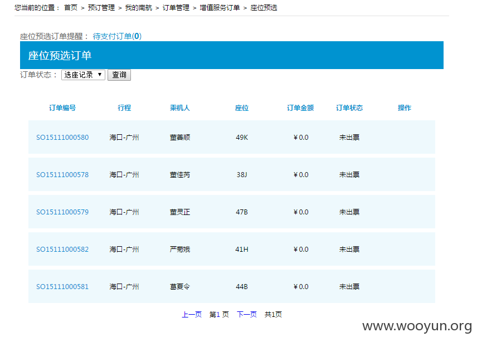Open 预订管理 in the breadcrumb
The width and height of the screenshot is (477, 342).
[101, 8]
